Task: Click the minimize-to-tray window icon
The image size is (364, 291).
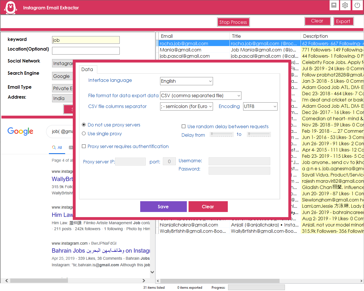Action: point(334,5)
